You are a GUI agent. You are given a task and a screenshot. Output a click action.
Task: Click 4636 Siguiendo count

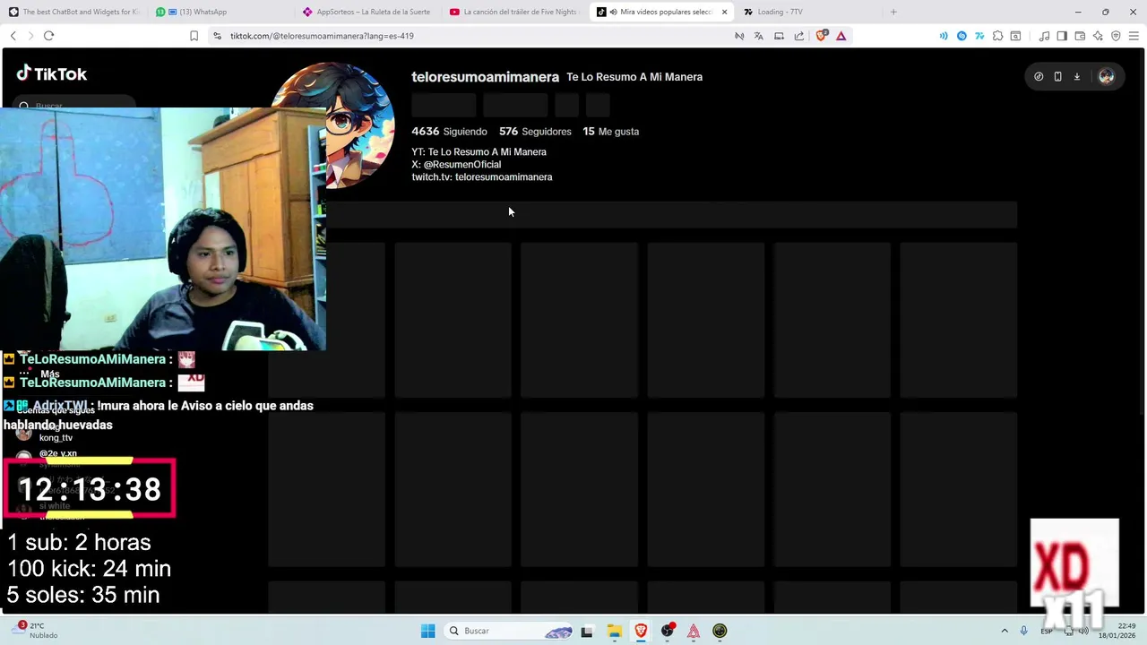coord(449,132)
